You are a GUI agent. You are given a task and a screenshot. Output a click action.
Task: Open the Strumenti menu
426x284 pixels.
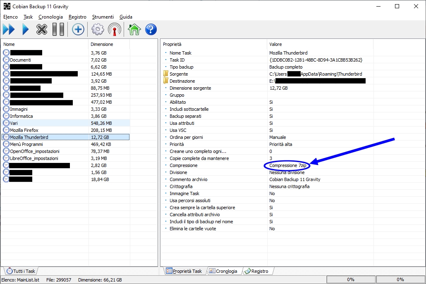(103, 17)
